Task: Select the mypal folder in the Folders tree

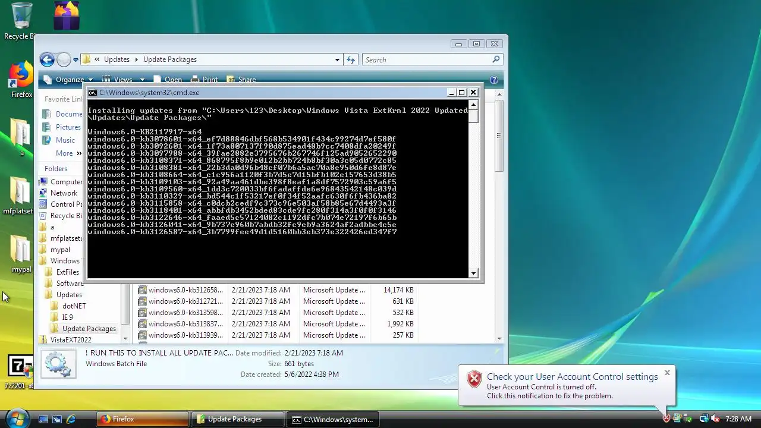Action: [x=55, y=250]
